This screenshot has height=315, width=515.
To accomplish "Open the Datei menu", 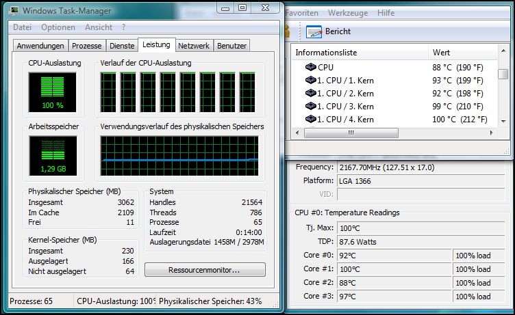I will [23, 27].
